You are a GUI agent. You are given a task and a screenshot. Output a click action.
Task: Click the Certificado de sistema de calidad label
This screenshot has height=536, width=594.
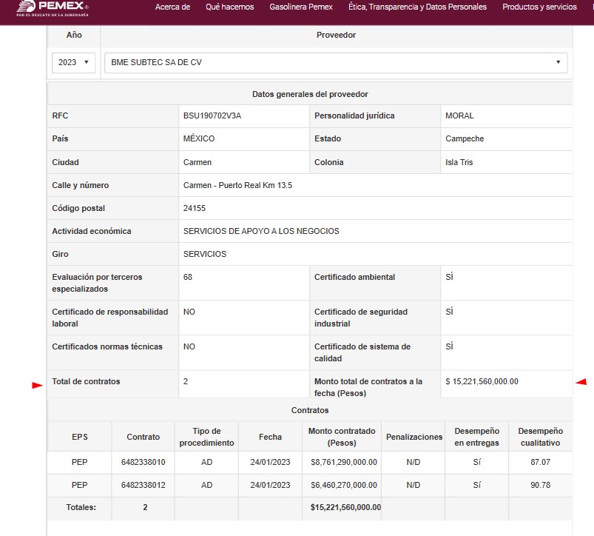362,352
